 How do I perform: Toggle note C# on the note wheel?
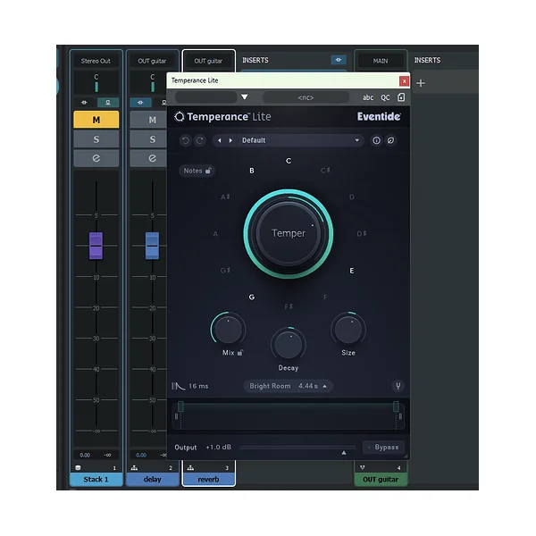(325, 171)
